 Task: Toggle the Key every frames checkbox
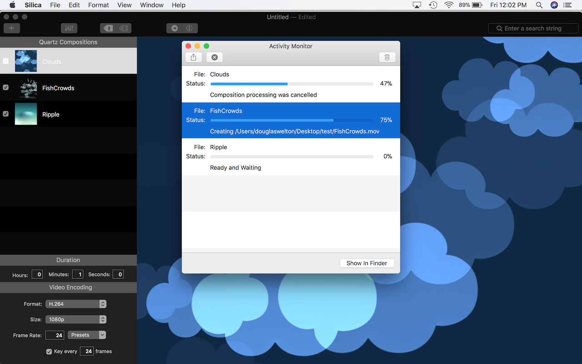coord(49,351)
